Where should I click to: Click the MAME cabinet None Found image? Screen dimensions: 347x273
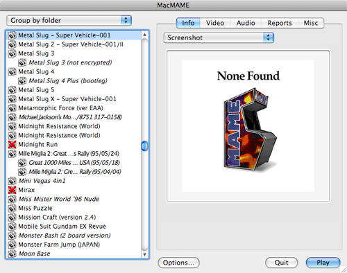(248, 126)
